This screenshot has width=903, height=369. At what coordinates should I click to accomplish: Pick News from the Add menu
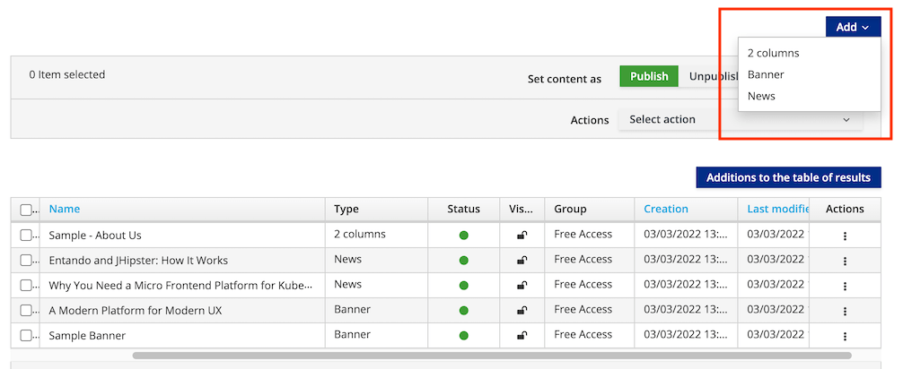click(761, 96)
